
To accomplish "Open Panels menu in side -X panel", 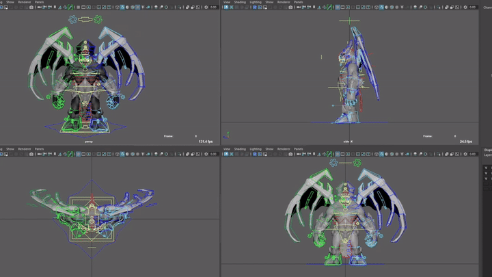I will pyautogui.click(x=299, y=2).
